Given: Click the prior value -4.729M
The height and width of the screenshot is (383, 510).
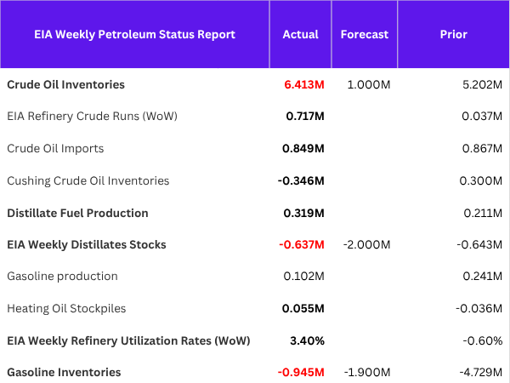Looking at the screenshot, I should coord(481,372).
